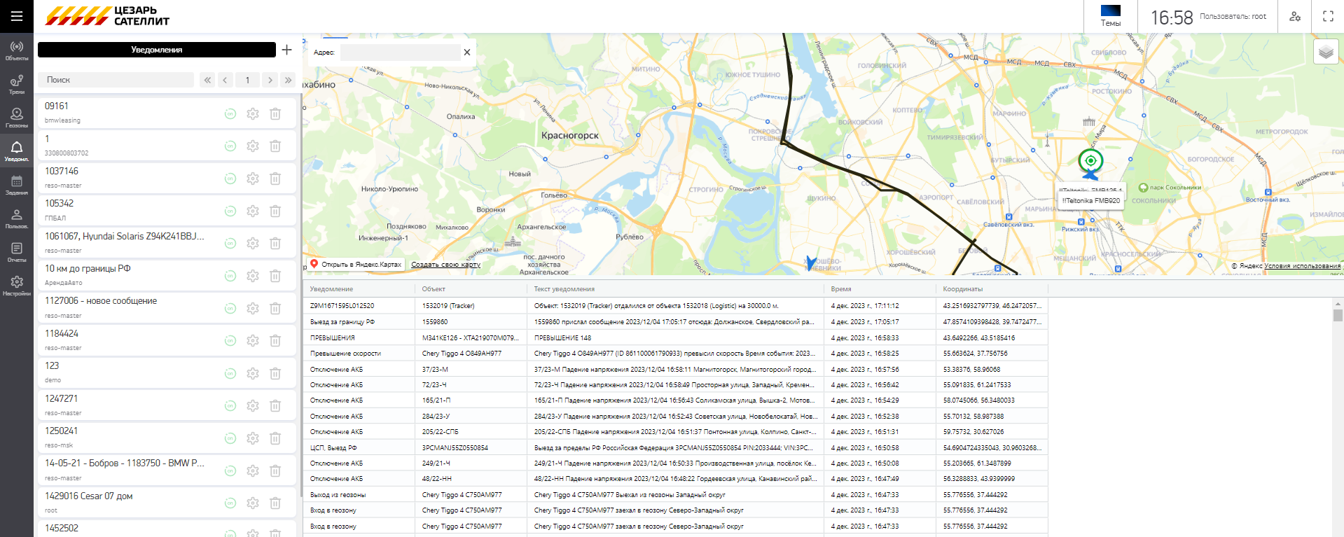
Task: Select the active Уведомл. bell icon
Action: click(17, 151)
